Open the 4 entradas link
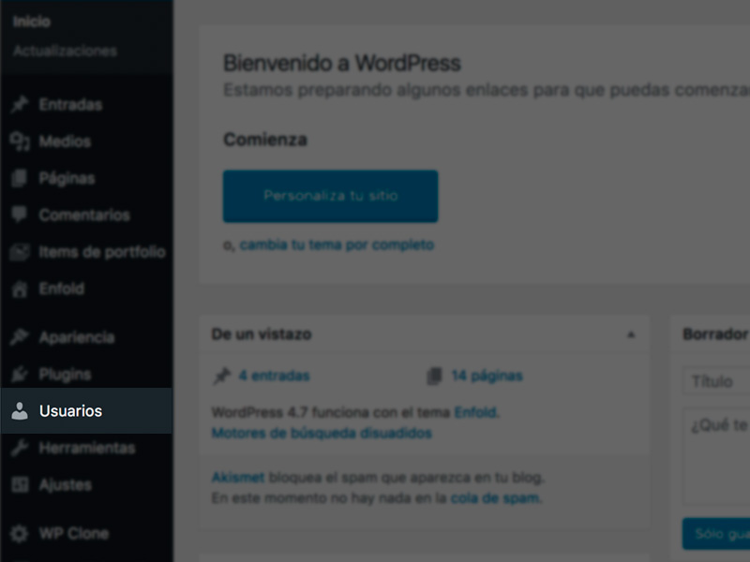 point(274,377)
